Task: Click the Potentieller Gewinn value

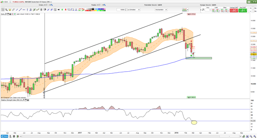Action: coord(159,5)
